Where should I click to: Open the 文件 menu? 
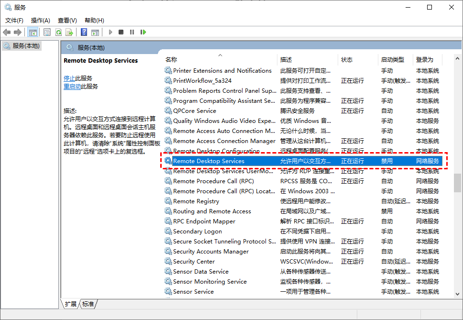point(14,20)
